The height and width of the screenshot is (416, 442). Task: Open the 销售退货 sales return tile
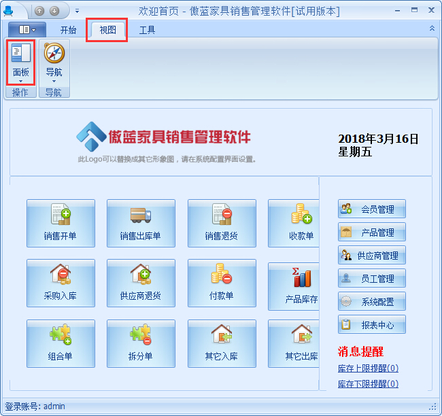[x=222, y=223]
